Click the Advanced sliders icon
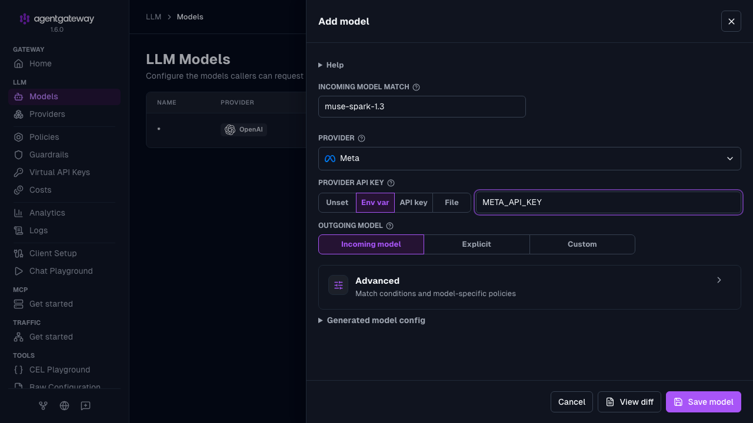This screenshot has width=753, height=423. 338,285
